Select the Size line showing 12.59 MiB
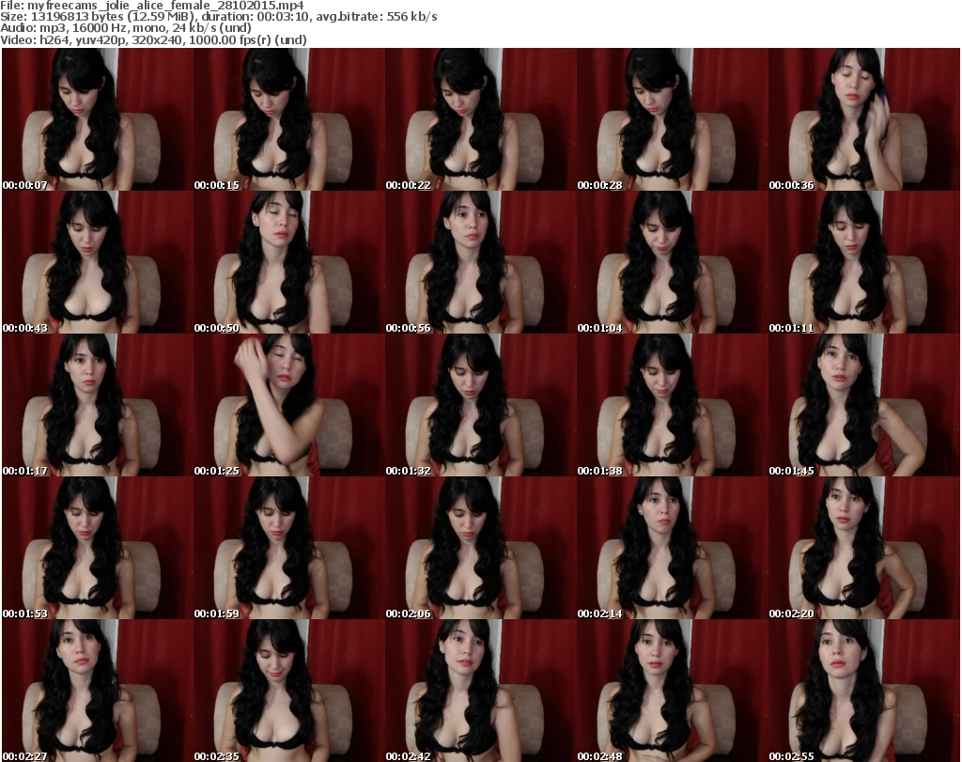962x762 pixels. (218, 17)
